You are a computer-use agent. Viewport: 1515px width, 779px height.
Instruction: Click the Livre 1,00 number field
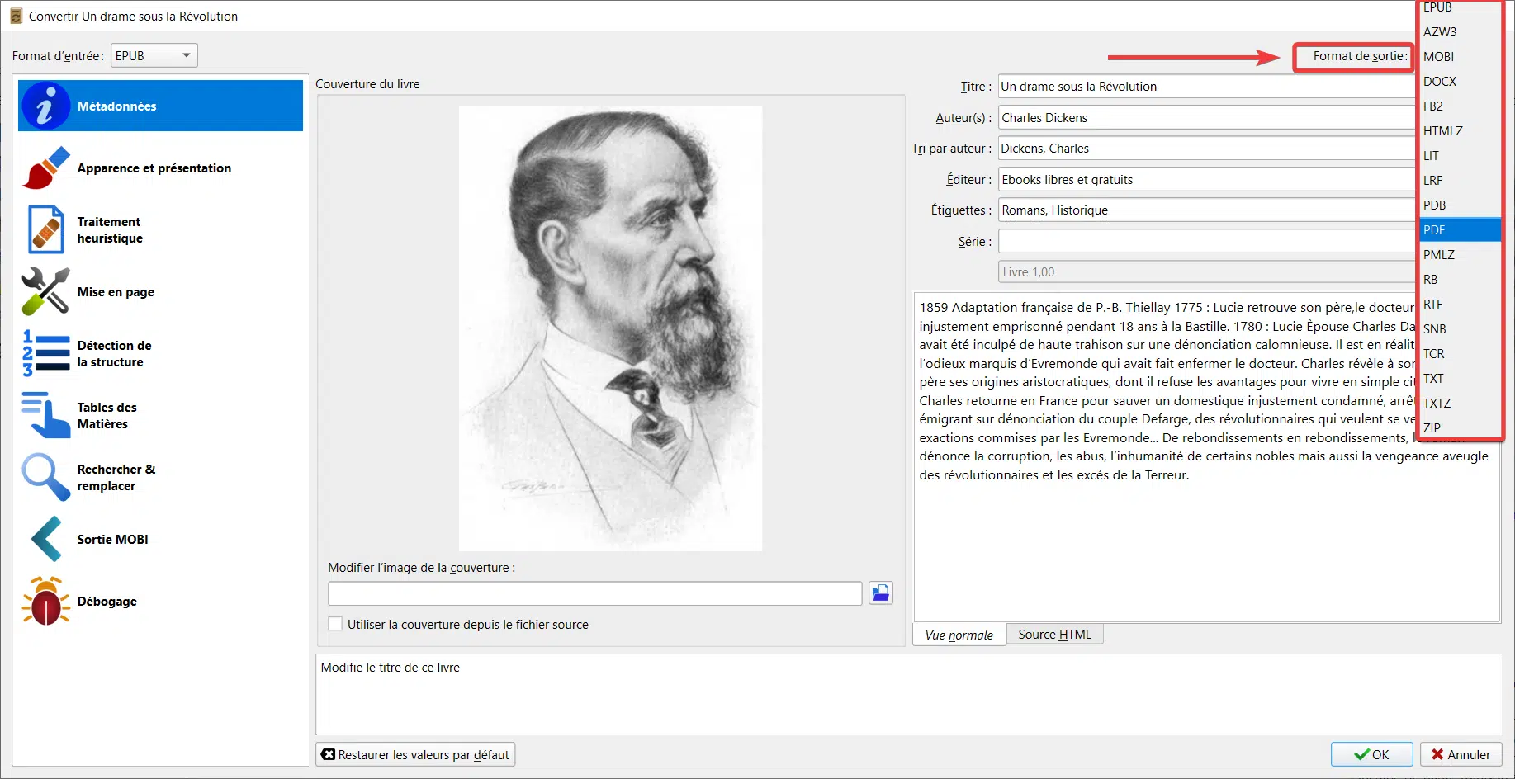pos(1207,272)
